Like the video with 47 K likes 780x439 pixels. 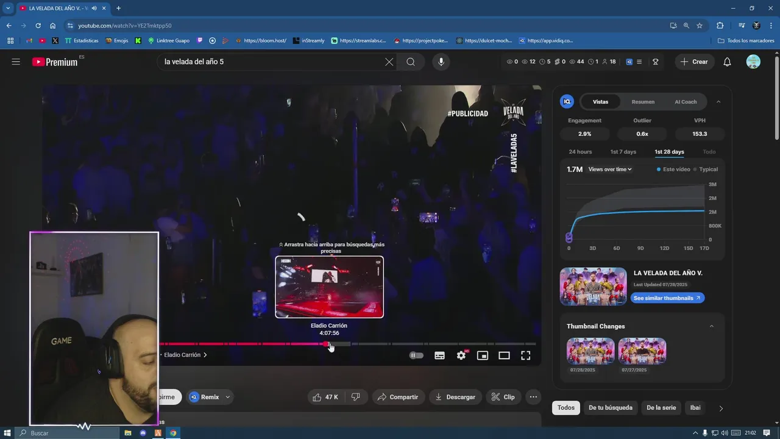pyautogui.click(x=325, y=397)
